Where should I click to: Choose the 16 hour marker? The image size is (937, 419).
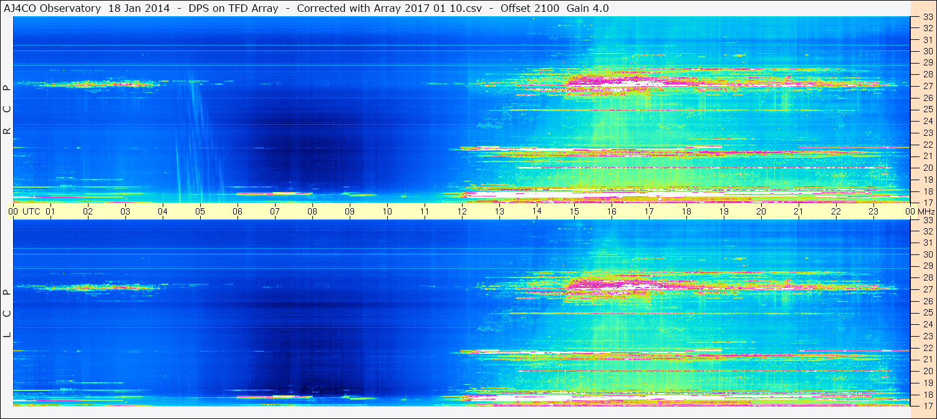pyautogui.click(x=612, y=211)
